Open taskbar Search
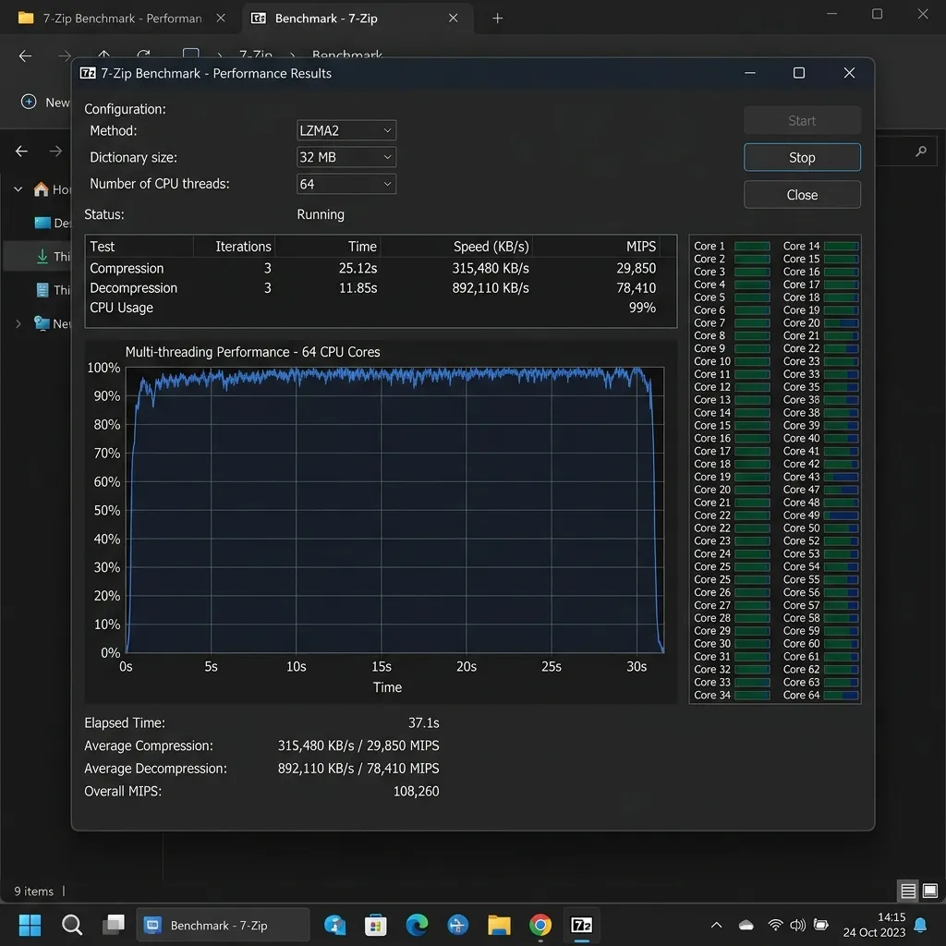Screen dimensions: 946x946 click(72, 925)
